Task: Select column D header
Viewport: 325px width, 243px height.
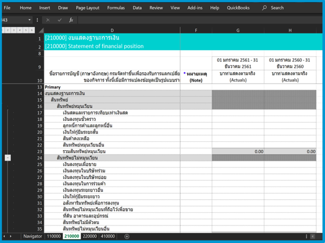Action: tap(112, 30)
